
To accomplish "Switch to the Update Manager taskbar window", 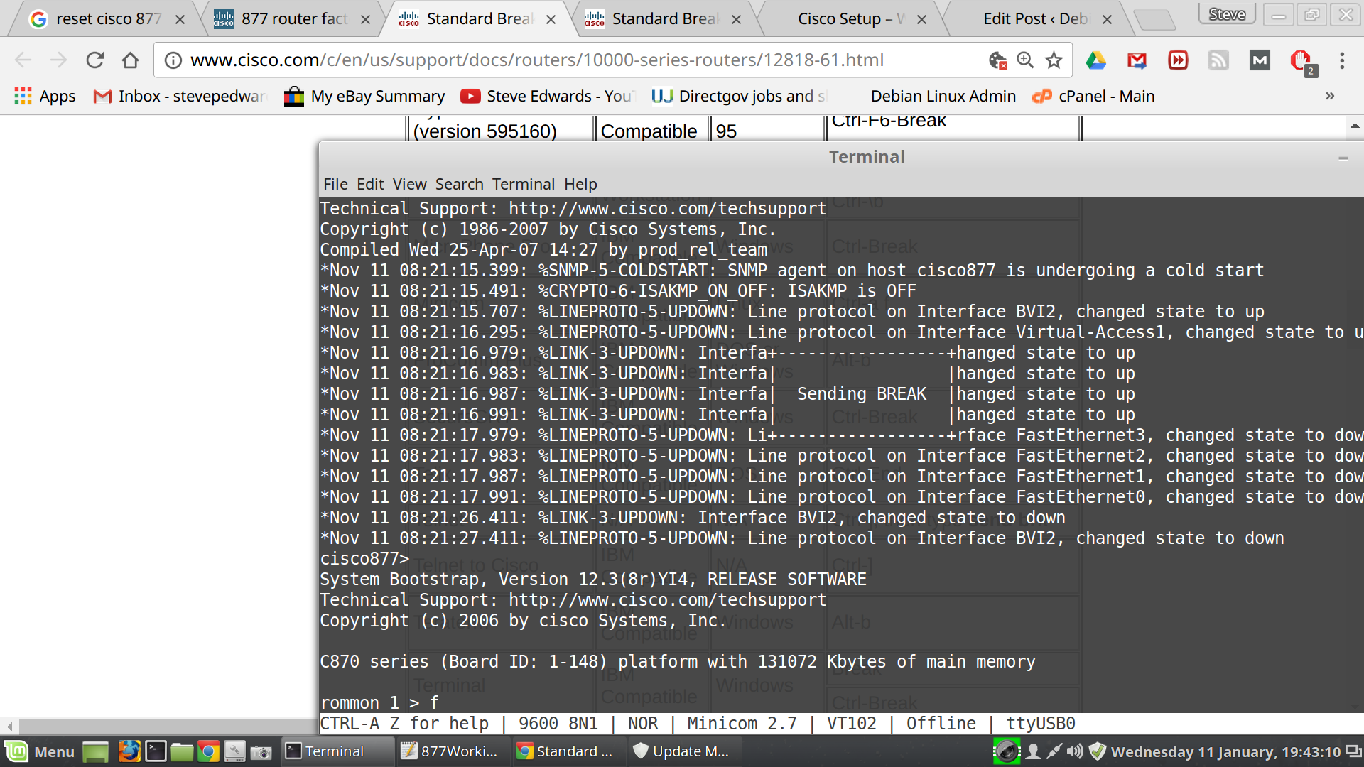I will [x=681, y=751].
